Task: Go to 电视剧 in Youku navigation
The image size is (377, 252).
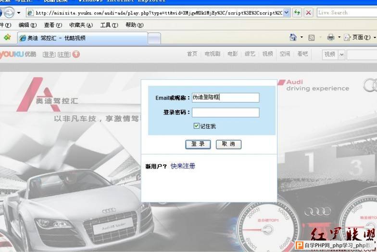Action: coord(213,54)
